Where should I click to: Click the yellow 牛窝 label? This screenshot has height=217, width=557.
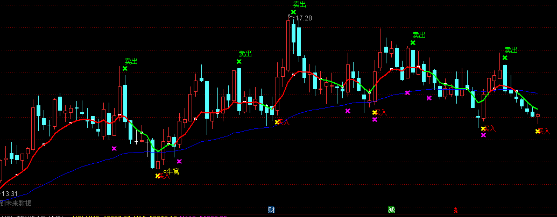click(173, 172)
